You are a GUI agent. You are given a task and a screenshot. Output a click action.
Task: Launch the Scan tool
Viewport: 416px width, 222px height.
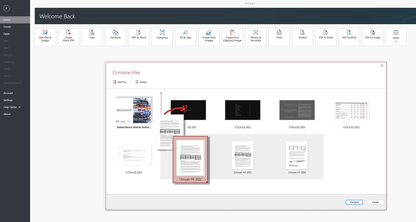92,37
